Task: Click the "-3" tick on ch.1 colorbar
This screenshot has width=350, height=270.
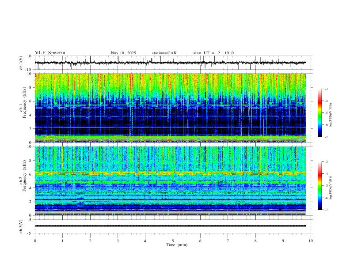Action: point(326,89)
